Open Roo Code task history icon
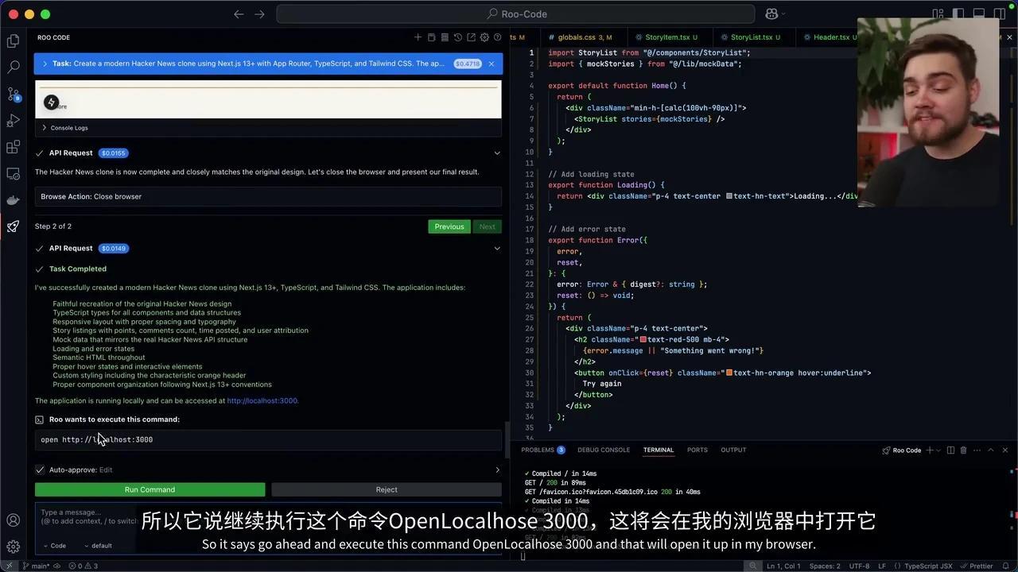This screenshot has width=1018, height=572. click(x=457, y=37)
